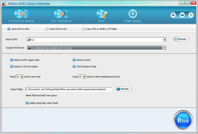Click the user account icon
This screenshot has width=198, height=134.
173,15
